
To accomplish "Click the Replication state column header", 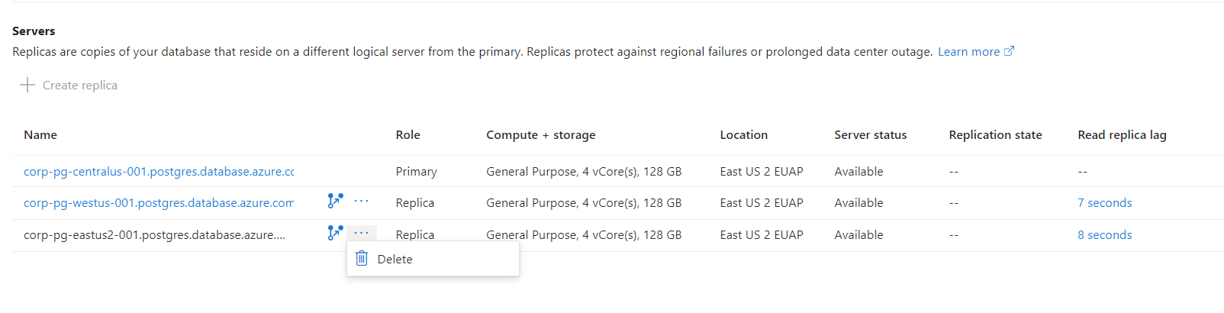I will coord(995,135).
